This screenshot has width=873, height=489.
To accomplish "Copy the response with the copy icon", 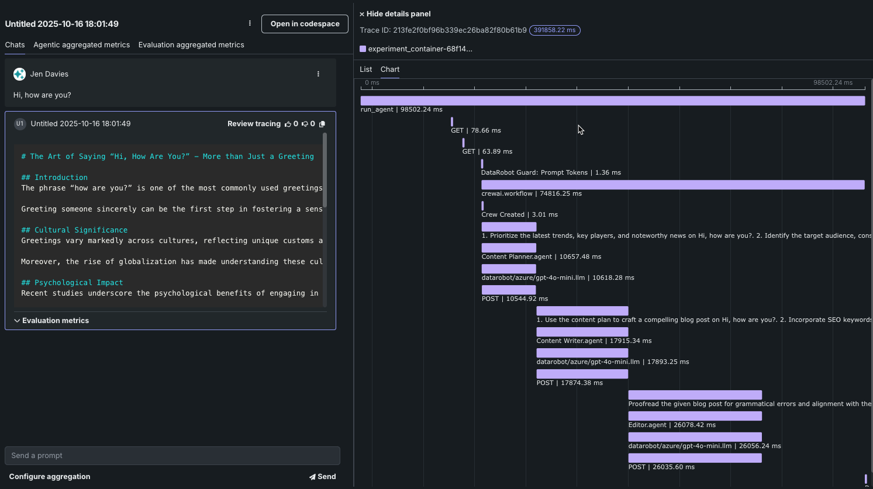I will (322, 124).
